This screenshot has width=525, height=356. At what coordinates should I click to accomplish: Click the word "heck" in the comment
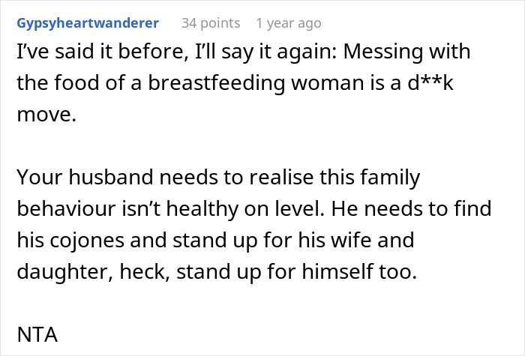pyautogui.click(x=143, y=271)
